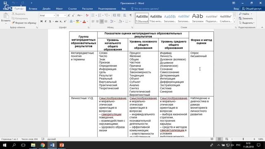Click the Найти (Find) button
Screen dimensions: 265x149
click(x=246, y=14)
